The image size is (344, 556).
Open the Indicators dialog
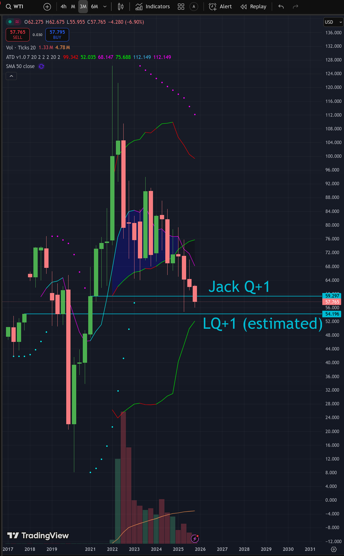(x=152, y=6)
